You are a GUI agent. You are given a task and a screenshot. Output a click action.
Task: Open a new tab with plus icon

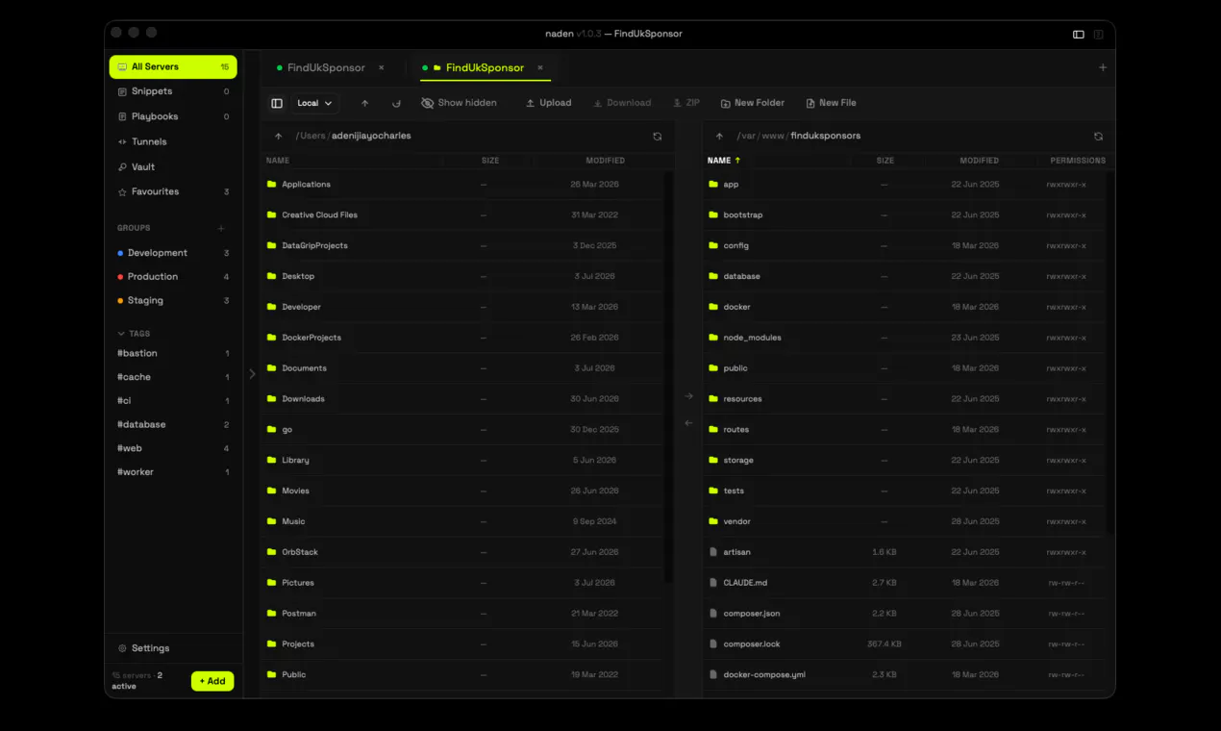pos(1103,67)
